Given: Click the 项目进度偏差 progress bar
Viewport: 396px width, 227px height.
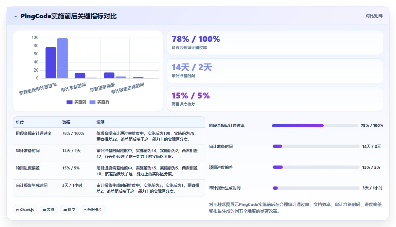Looking at the screenshot, I should pyautogui.click(x=316, y=167).
